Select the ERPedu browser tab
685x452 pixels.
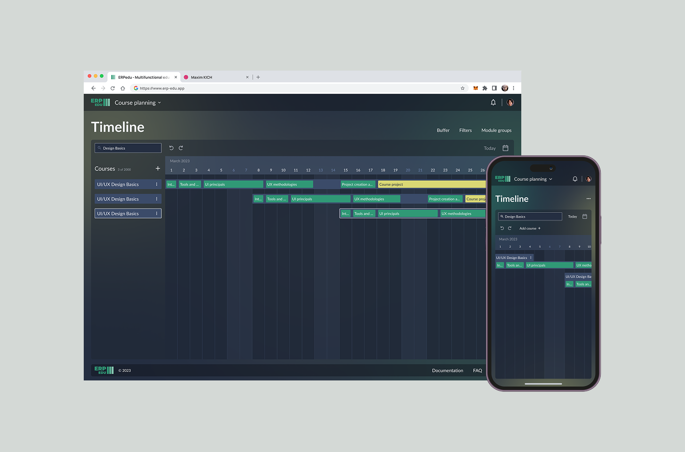pos(141,77)
